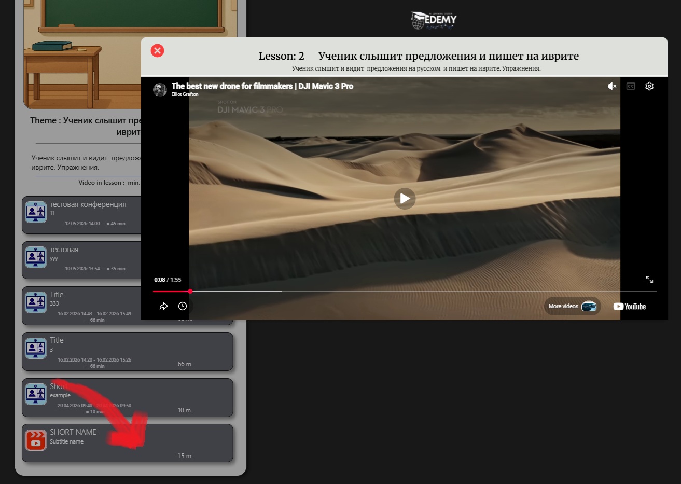Screen dimensions: 681x484
Task: Open video settings gear icon
Action: pyautogui.click(x=649, y=86)
